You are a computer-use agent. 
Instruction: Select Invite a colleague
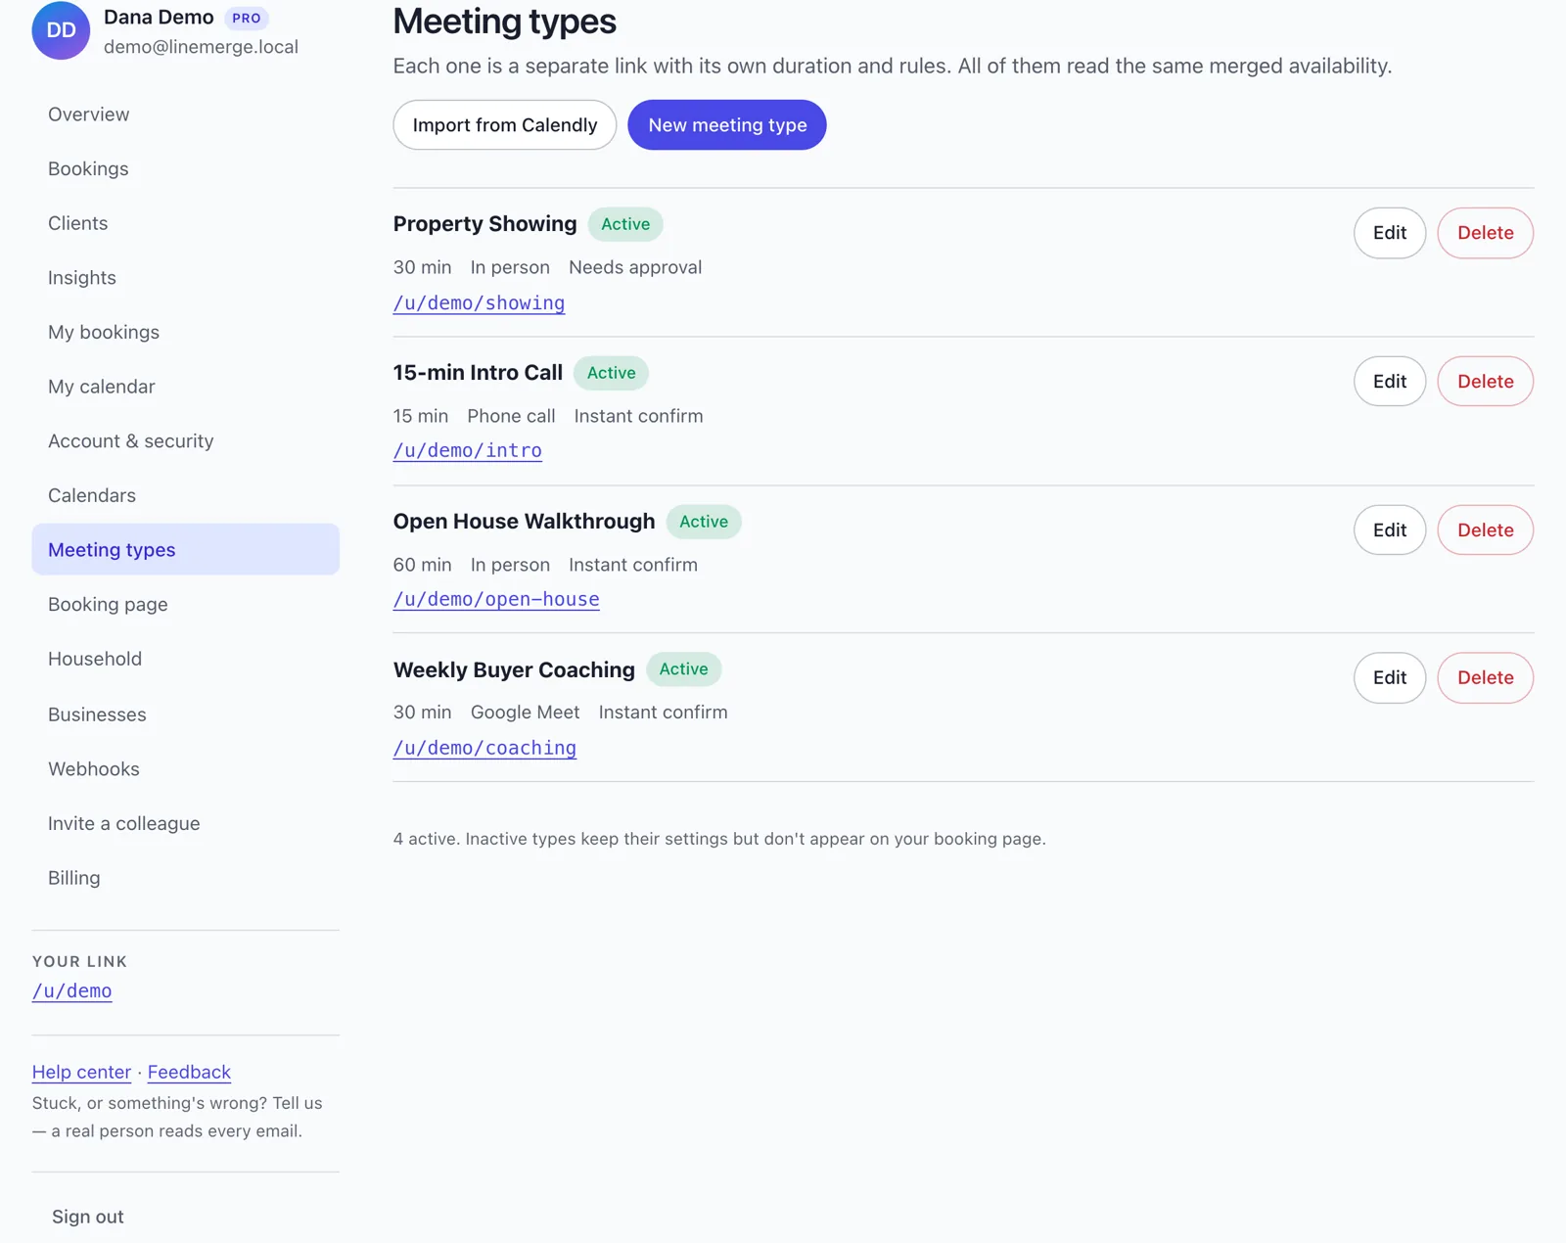click(x=185, y=824)
